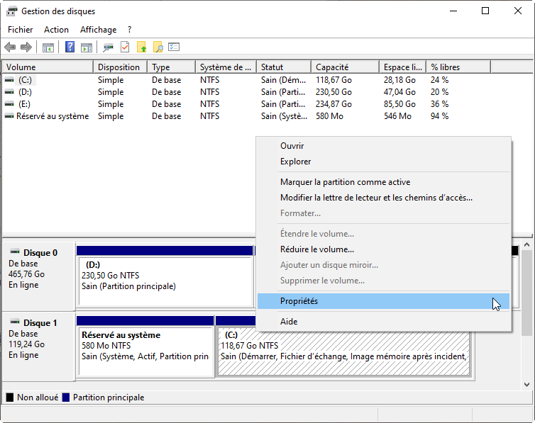
Task: Sort the list by Capacité column header
Action: coord(331,67)
